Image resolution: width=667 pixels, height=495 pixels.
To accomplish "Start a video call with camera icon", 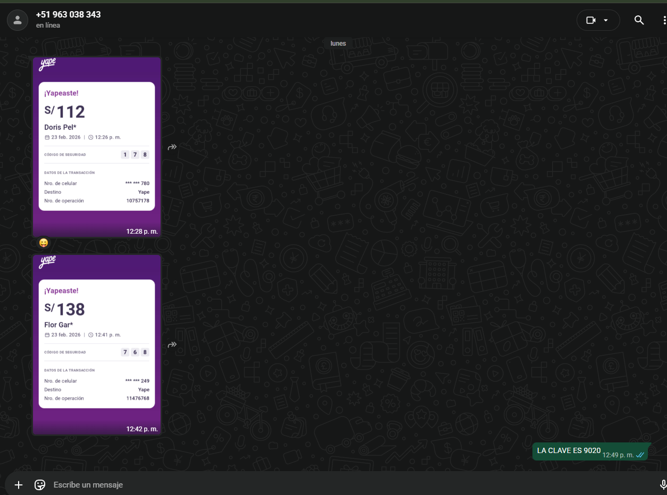I will coord(590,20).
